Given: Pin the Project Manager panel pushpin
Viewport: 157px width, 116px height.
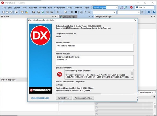Looking at the screenshot, I should pos(151,16).
